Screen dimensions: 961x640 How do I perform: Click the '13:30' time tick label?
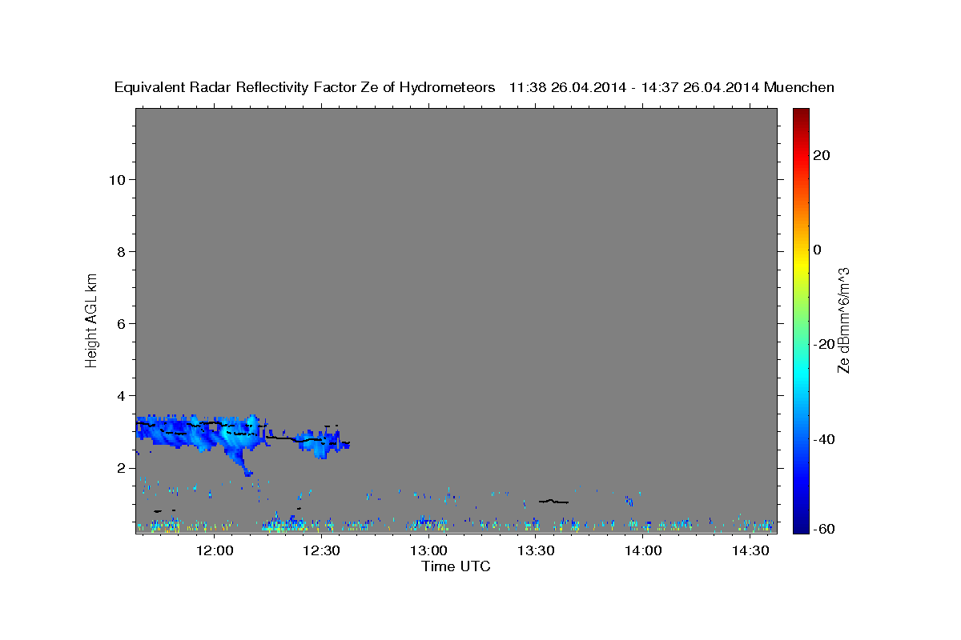[536, 551]
